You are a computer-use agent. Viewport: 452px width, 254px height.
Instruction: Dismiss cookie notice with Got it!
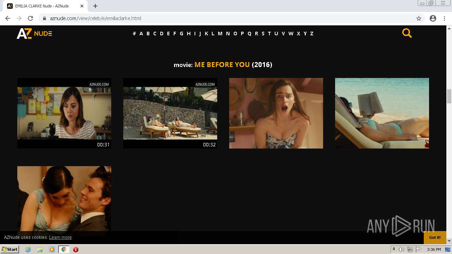click(x=435, y=237)
